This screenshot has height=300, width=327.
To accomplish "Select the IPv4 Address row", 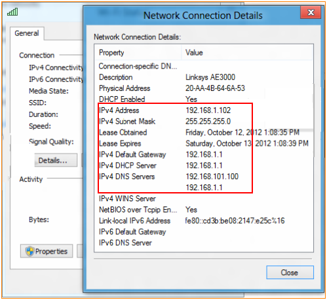I will pyautogui.click(x=204, y=110).
